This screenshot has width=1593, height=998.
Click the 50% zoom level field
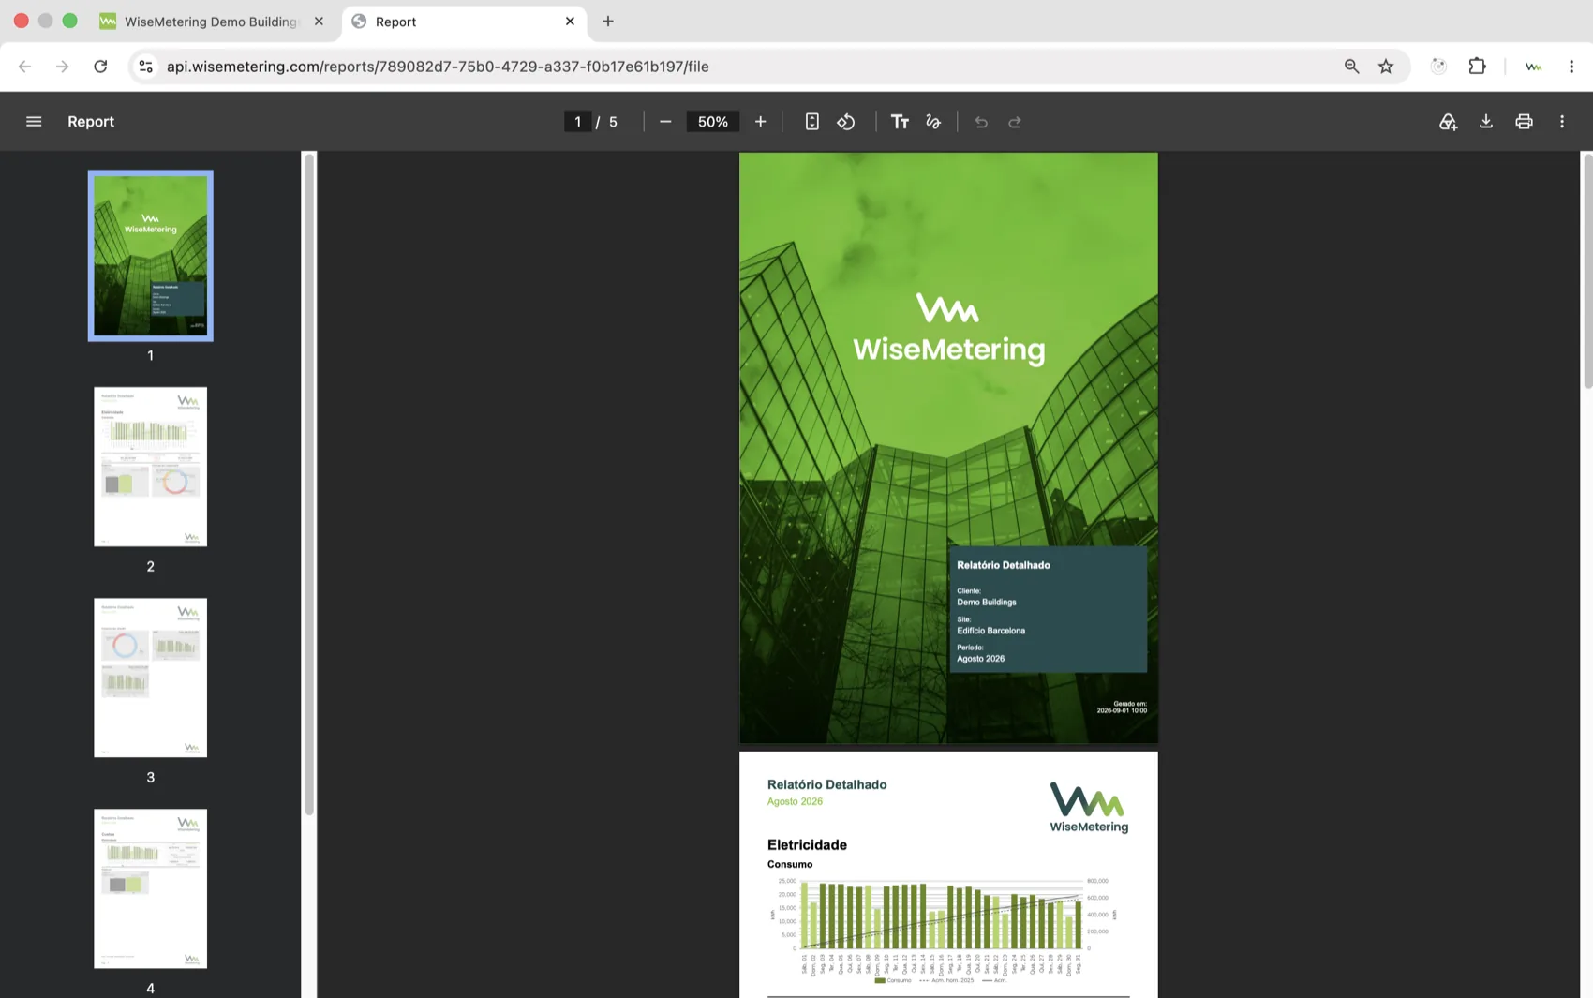713,122
